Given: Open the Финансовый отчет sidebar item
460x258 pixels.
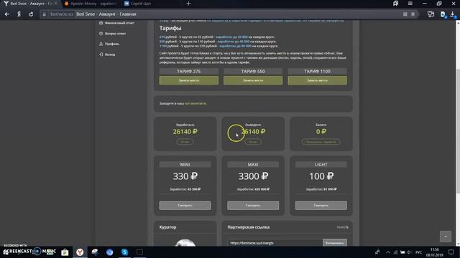Looking at the screenshot, I should tap(116, 23).
